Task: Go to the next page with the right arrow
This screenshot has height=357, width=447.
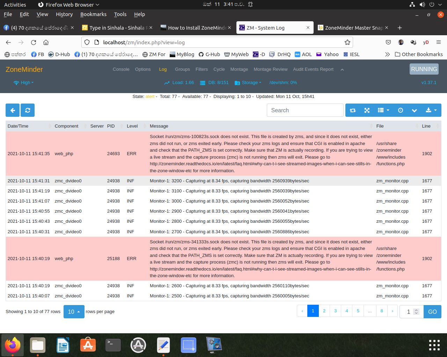Action: click(393, 311)
